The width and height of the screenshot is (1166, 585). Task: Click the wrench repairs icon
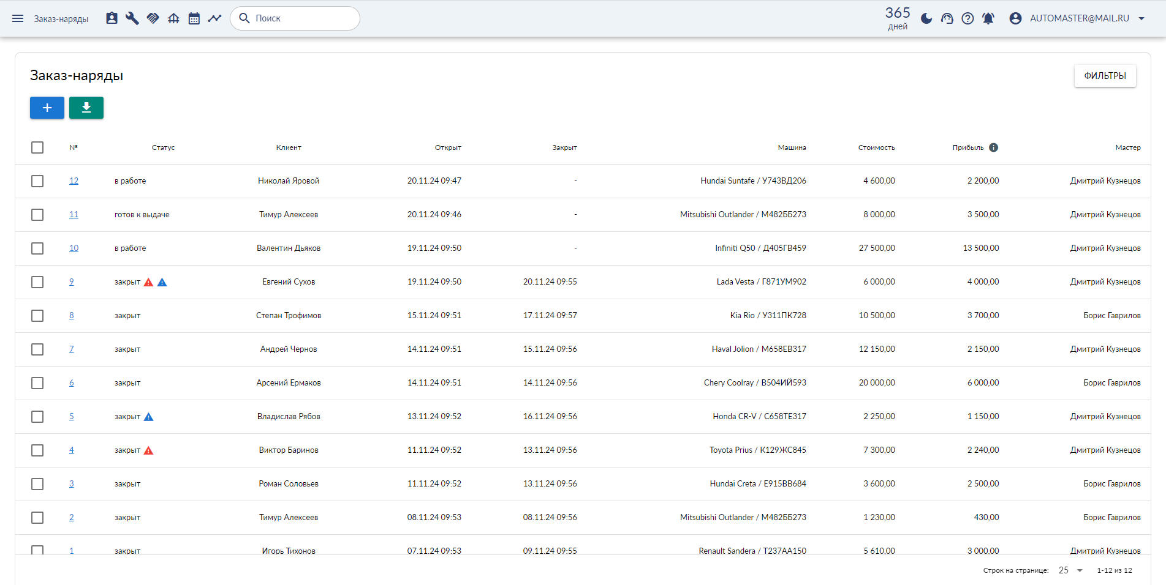(132, 18)
